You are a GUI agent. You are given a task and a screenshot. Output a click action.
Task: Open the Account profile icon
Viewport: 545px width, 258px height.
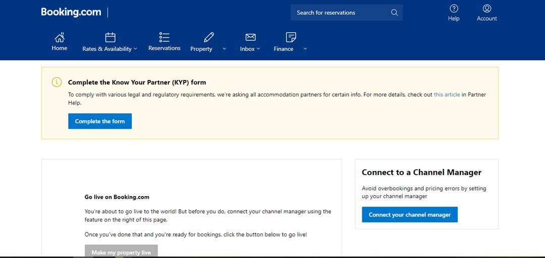pos(487,9)
